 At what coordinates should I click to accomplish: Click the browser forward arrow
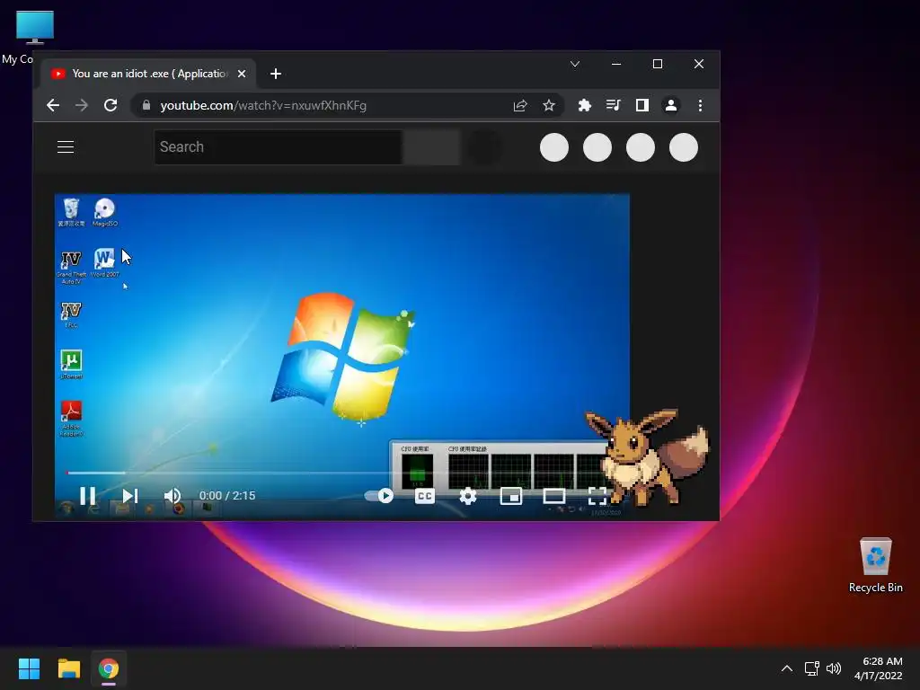[x=82, y=106]
